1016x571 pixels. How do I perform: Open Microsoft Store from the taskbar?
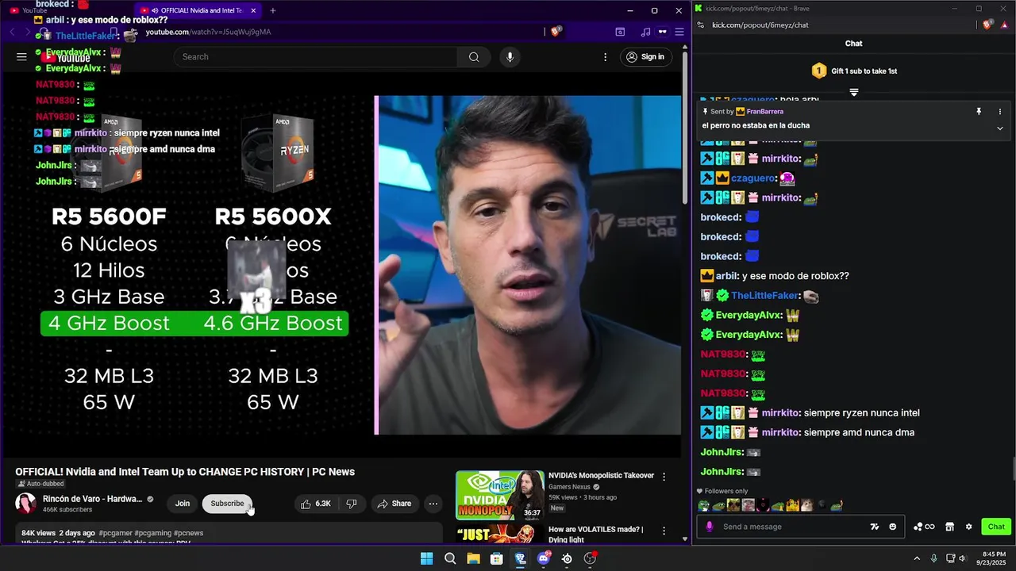tap(497, 558)
